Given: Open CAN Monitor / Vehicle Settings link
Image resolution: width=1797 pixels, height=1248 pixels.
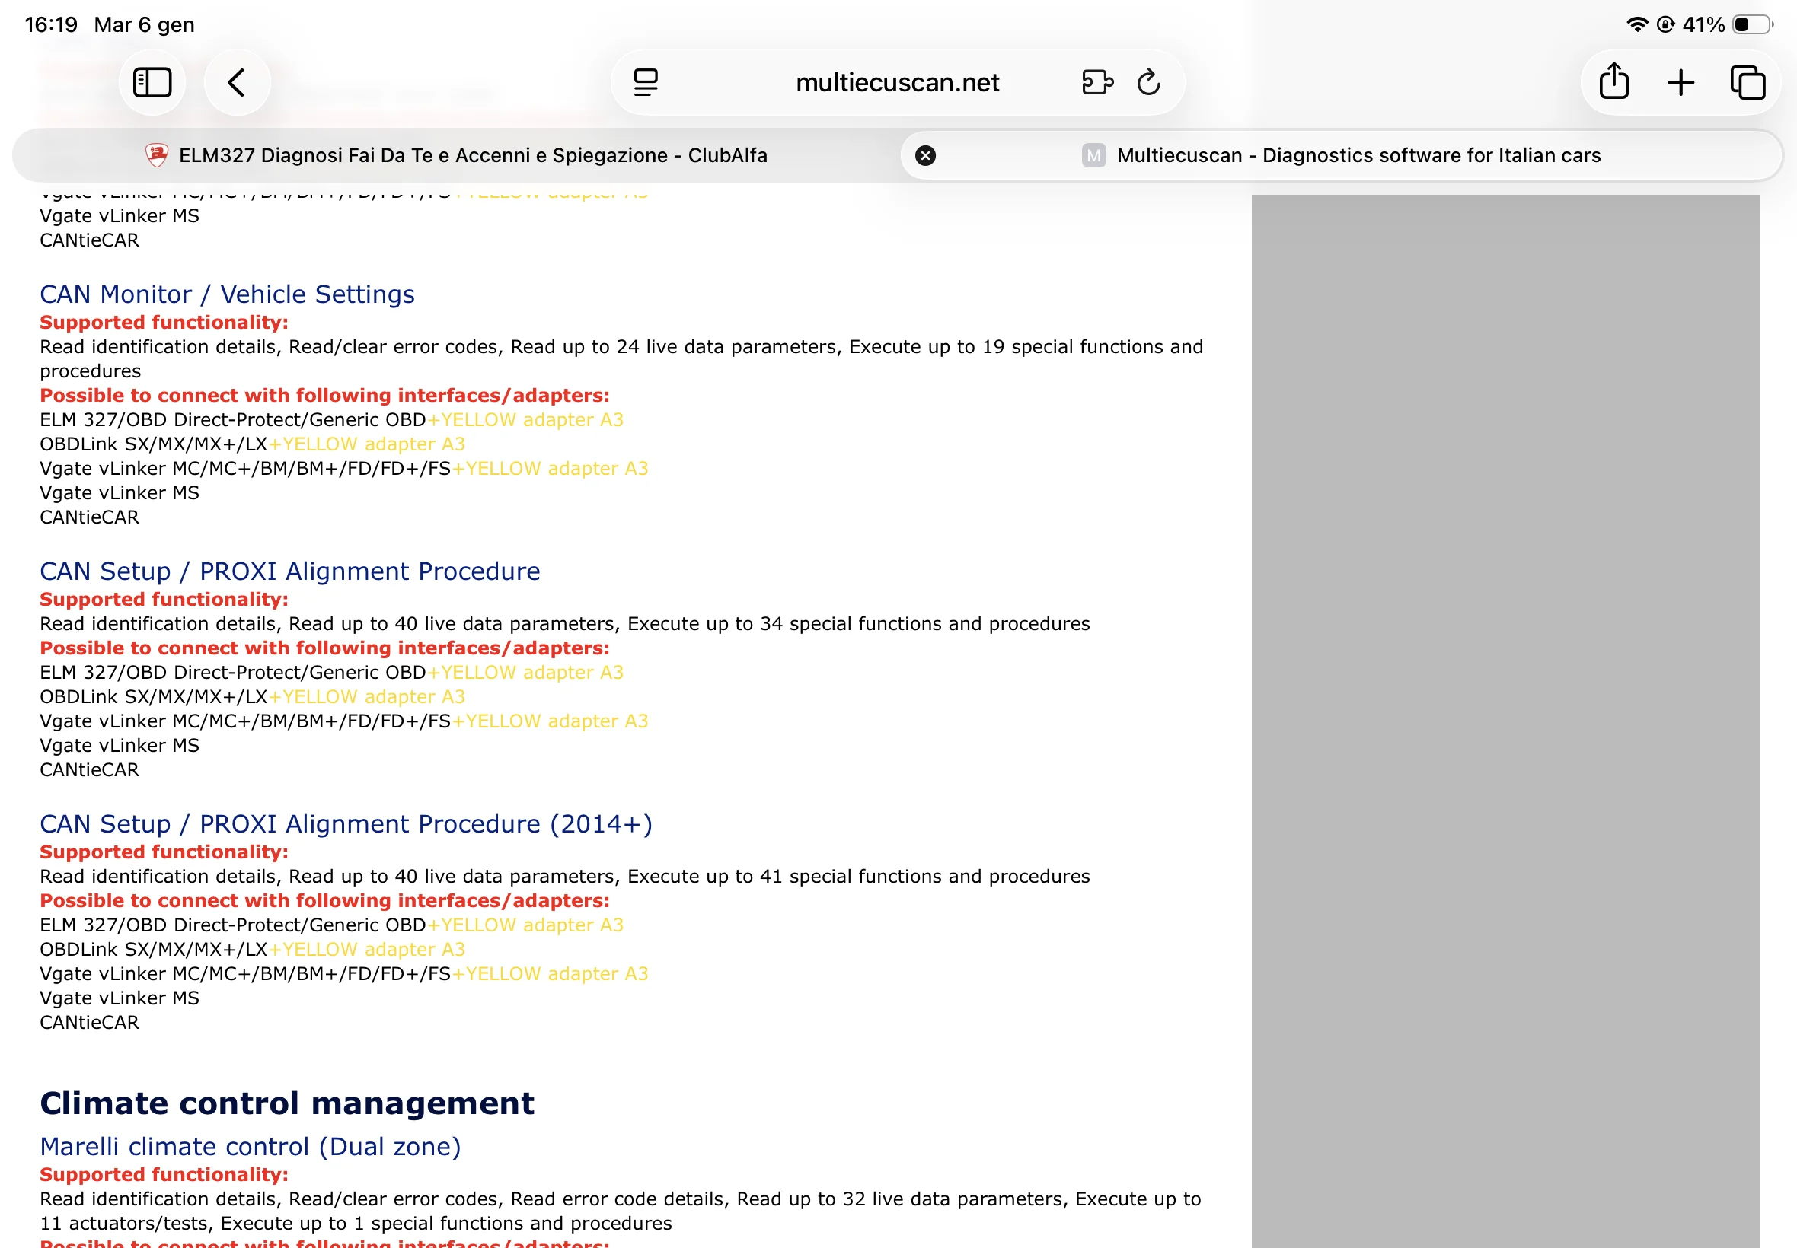Looking at the screenshot, I should pos(227,294).
